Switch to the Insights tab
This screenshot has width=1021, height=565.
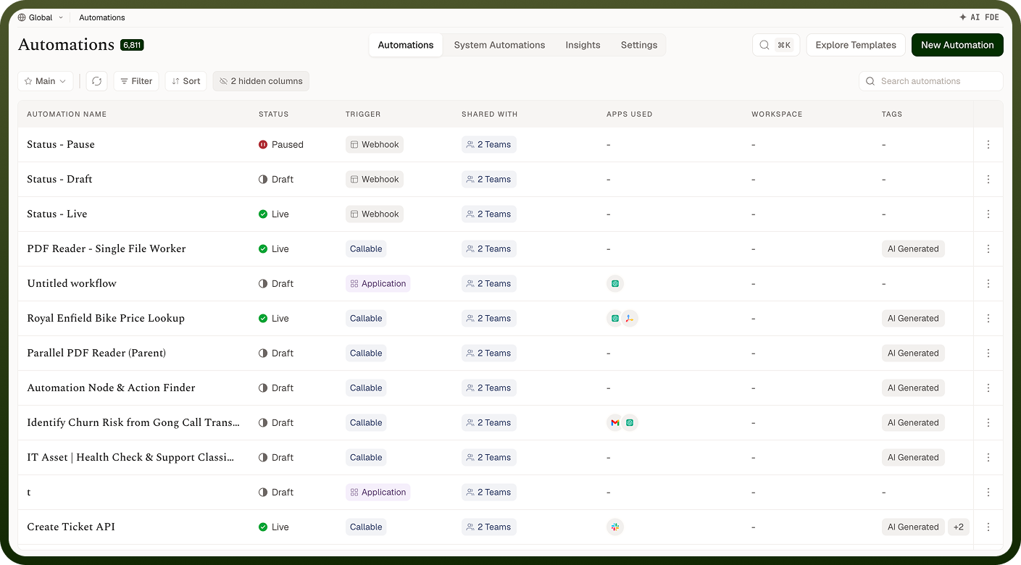click(x=583, y=45)
